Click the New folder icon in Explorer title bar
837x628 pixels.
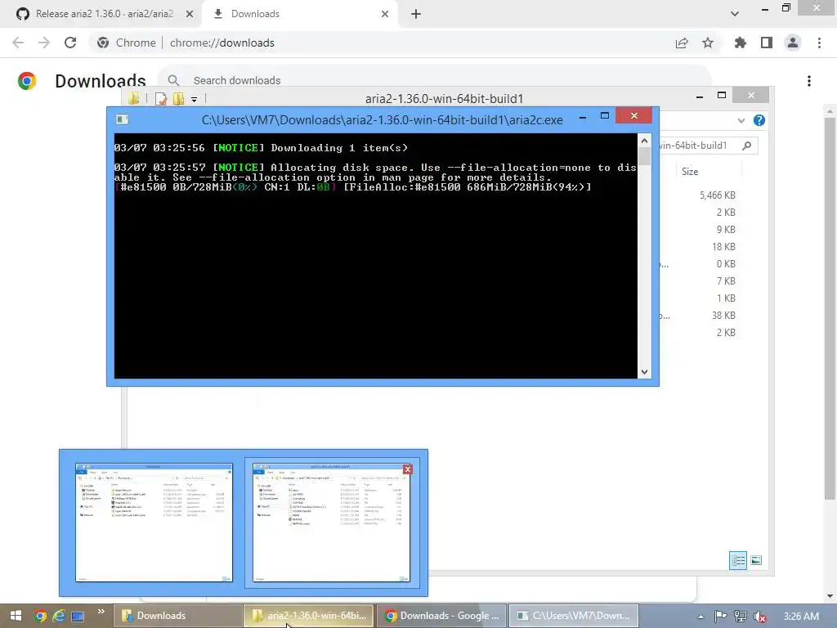pos(178,99)
